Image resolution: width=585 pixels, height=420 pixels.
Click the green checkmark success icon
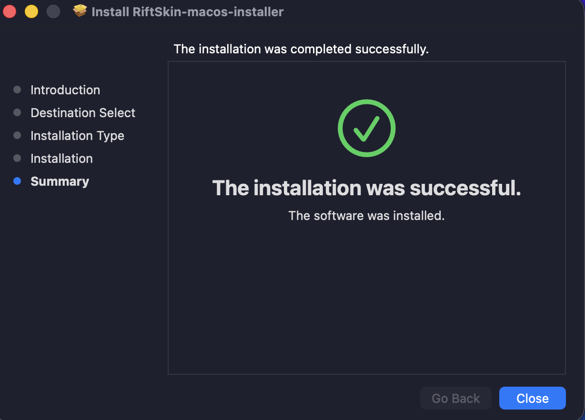[366, 128]
